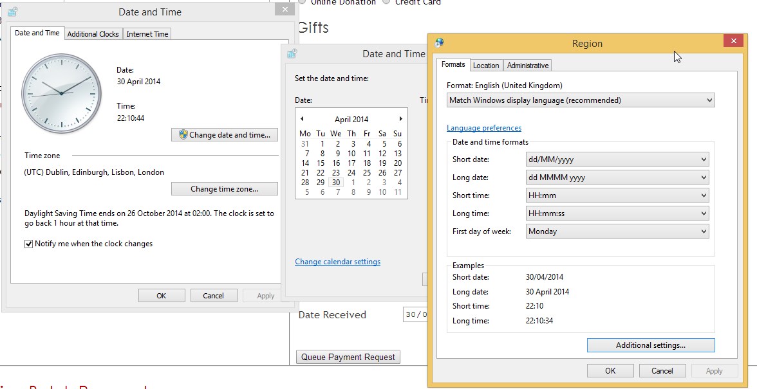Switch to the Additional Clocks tab
This screenshot has width=757, height=389.
[93, 33]
